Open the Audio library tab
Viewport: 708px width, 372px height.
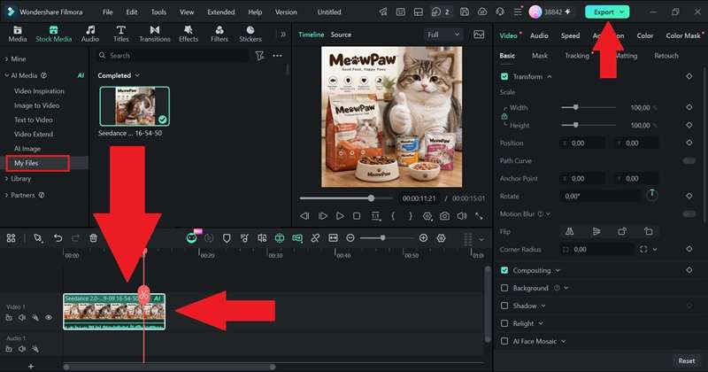coord(90,34)
